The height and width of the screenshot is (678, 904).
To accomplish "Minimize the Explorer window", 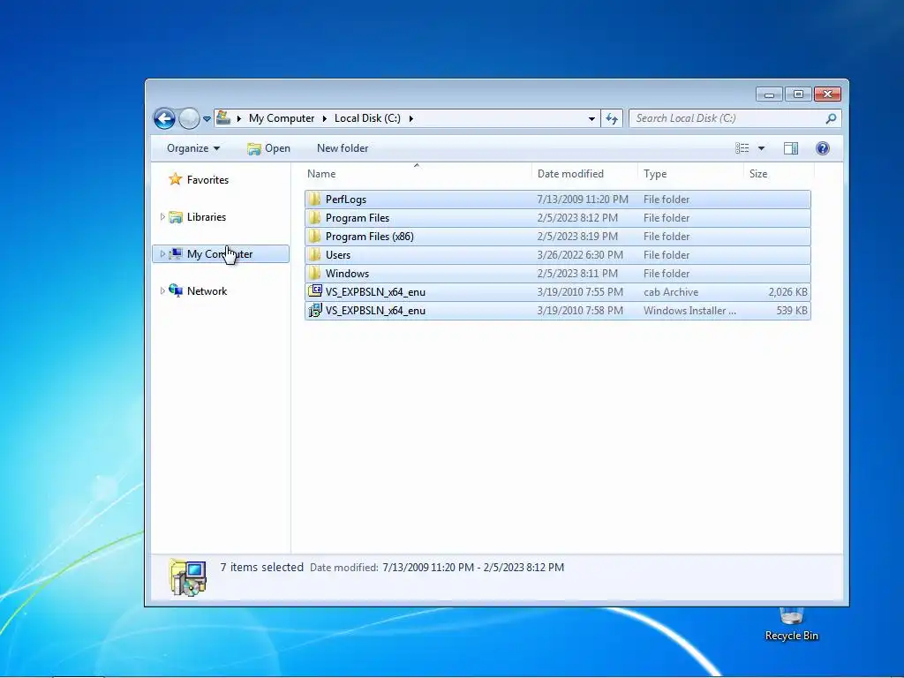I will 769,94.
